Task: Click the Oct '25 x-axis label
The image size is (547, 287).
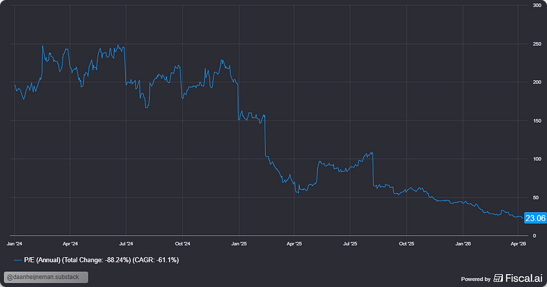Action: point(406,243)
